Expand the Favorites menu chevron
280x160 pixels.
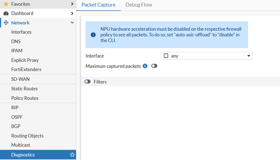click(x=72, y=4)
